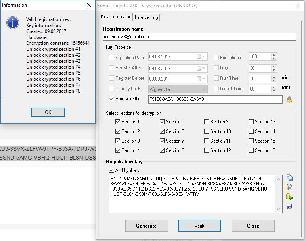Increase the Days value with the up arrow
The height and width of the screenshot is (241, 306).
point(273,66)
